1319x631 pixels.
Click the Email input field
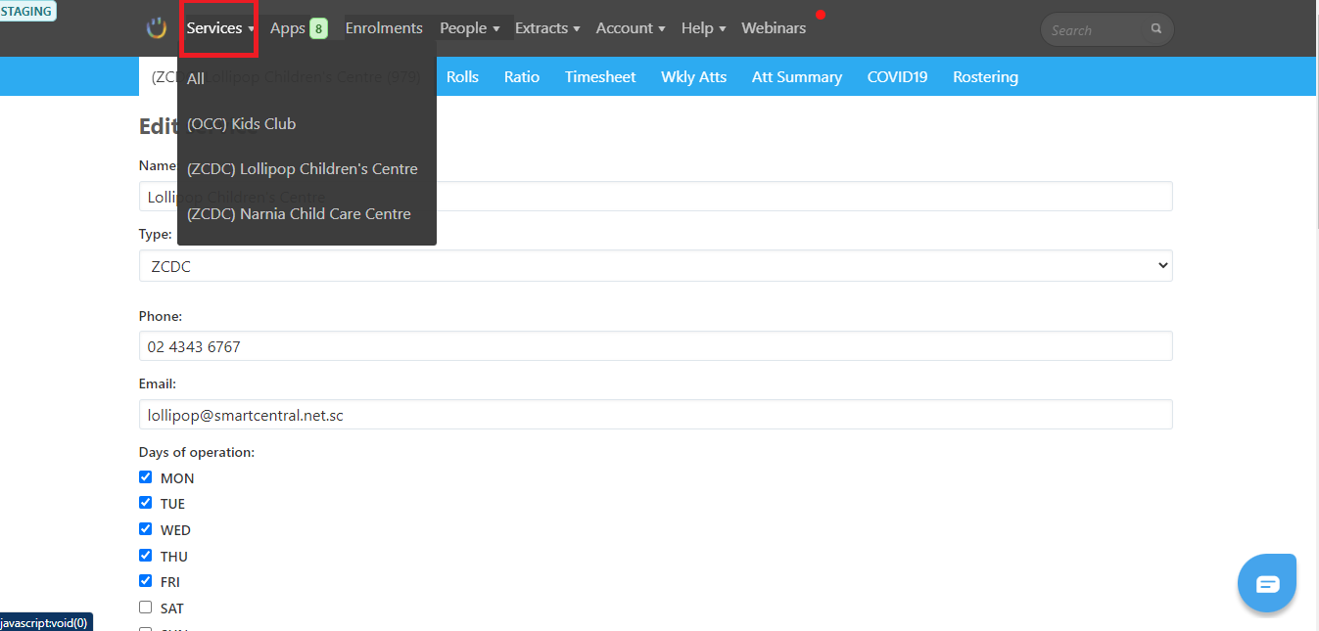click(x=656, y=415)
